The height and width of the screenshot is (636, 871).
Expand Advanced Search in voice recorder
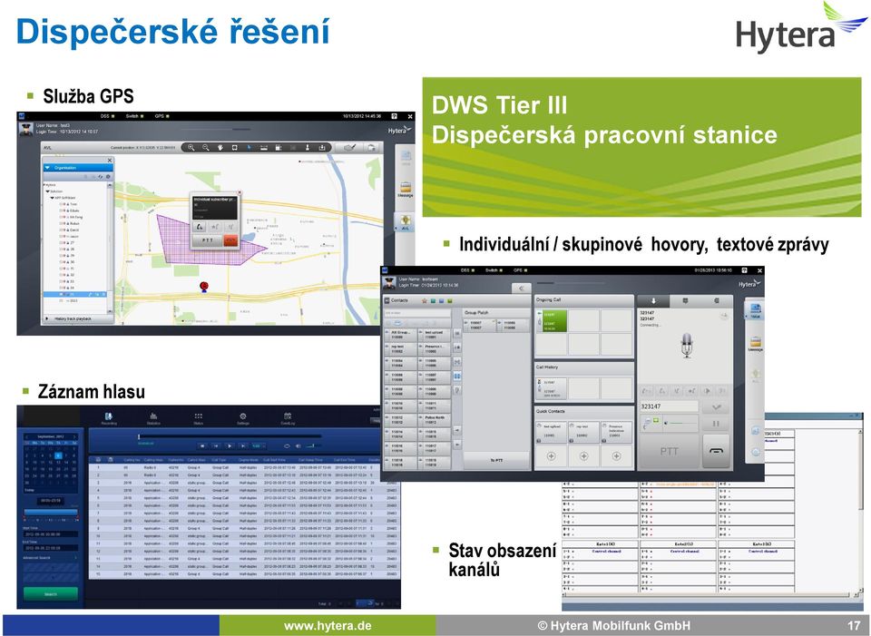[x=50, y=558]
